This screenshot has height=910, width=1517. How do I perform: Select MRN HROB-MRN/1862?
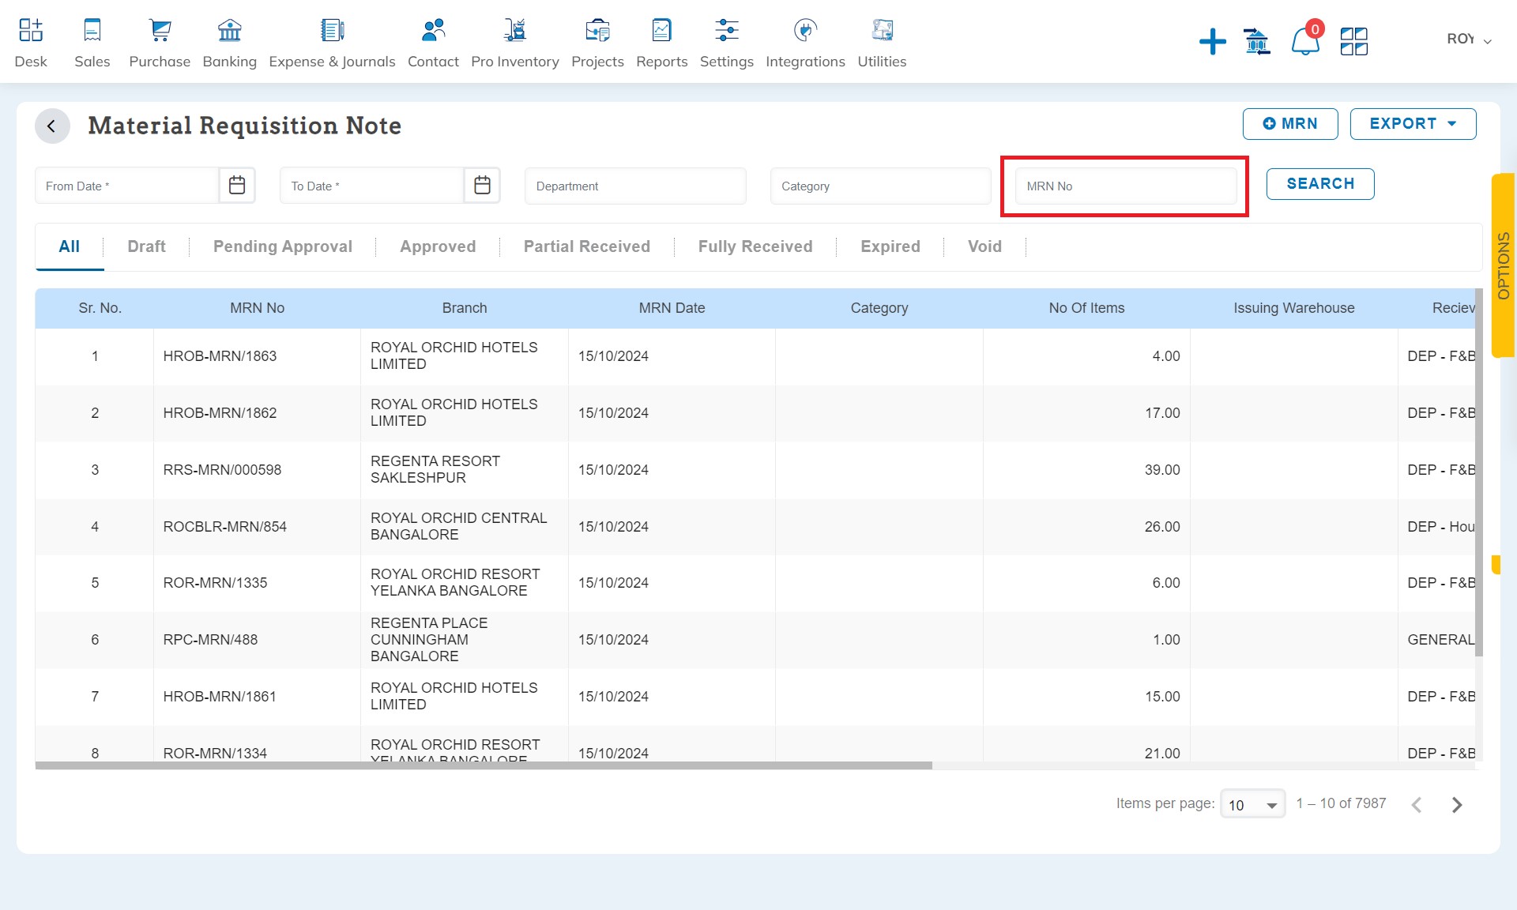pyautogui.click(x=220, y=413)
